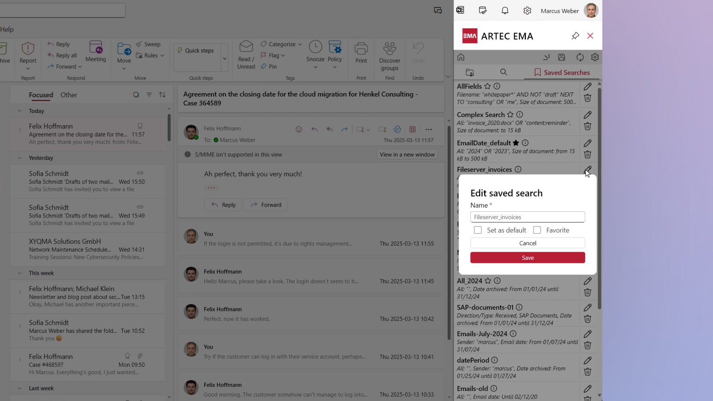Cancel the Edit saved search dialog
The height and width of the screenshot is (401, 713).
pyautogui.click(x=527, y=243)
